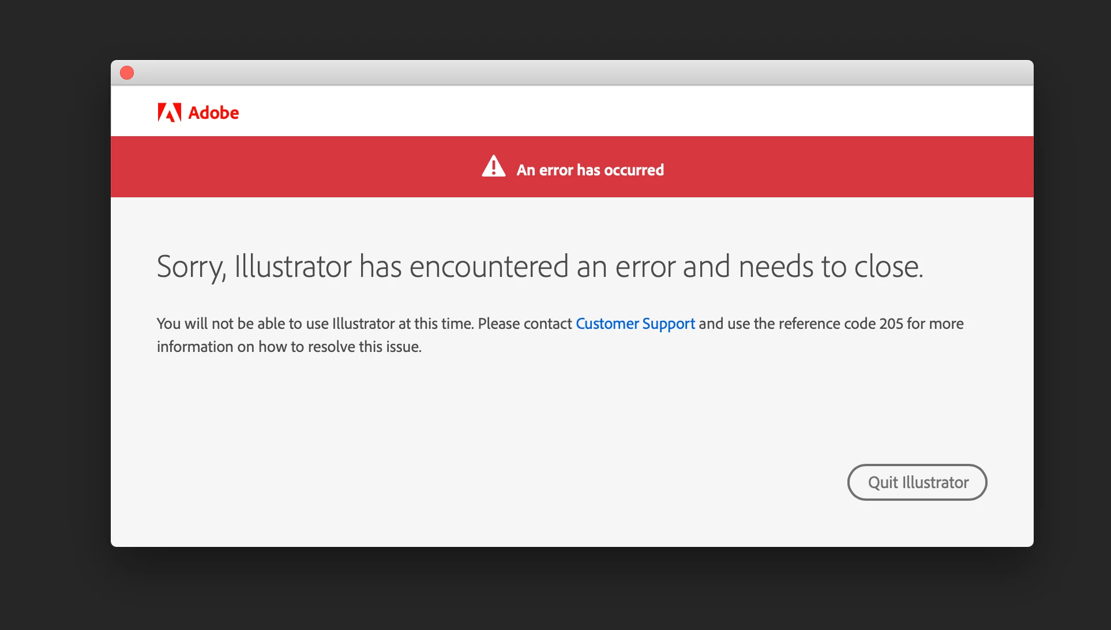Click the word 'Support' in the blue link

coord(669,324)
